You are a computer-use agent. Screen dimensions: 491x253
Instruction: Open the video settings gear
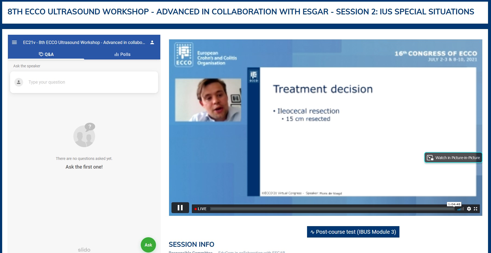point(469,209)
